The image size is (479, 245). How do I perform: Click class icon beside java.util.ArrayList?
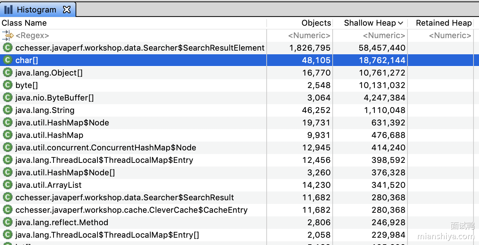(x=8, y=185)
